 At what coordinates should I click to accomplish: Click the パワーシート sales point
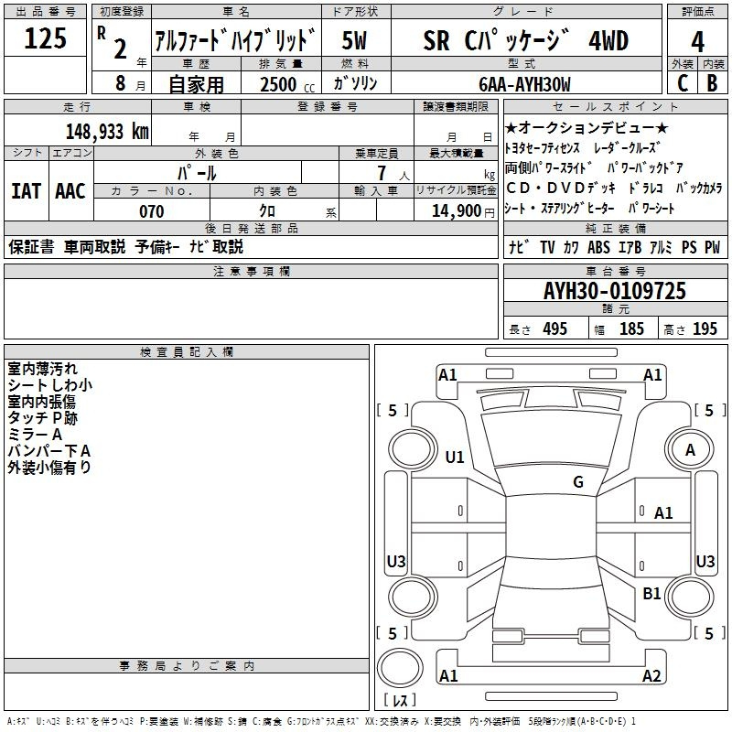tap(651, 209)
